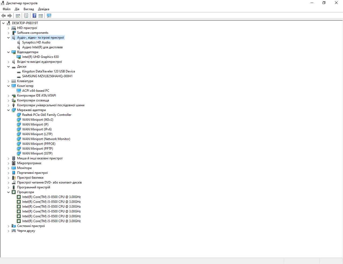Click the Пристрої безпеки category icon
The image size is (343, 264).
14,178
